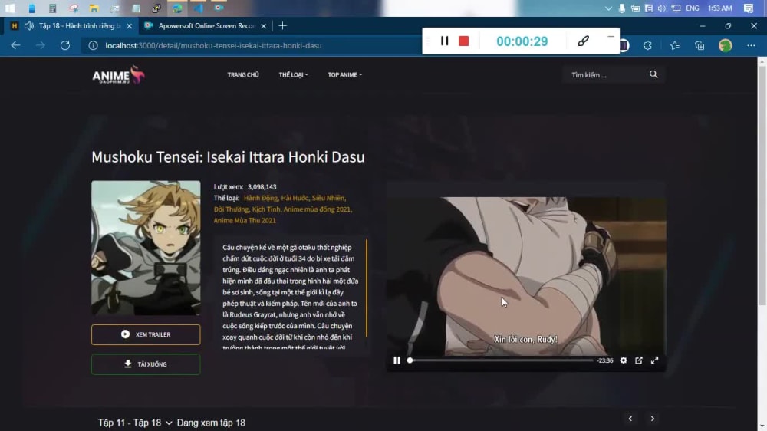Pause the anime video playback

click(397, 360)
